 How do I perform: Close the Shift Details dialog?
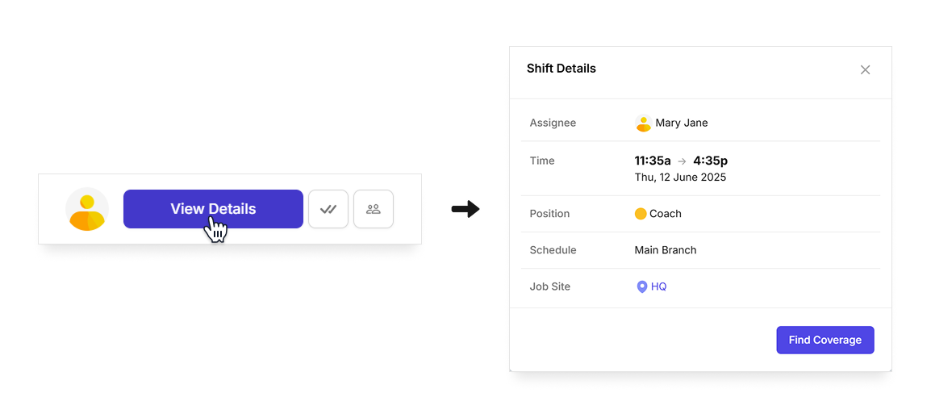[865, 70]
